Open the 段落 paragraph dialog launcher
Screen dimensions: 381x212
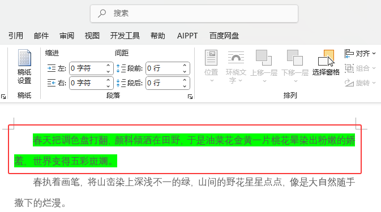(x=190, y=97)
